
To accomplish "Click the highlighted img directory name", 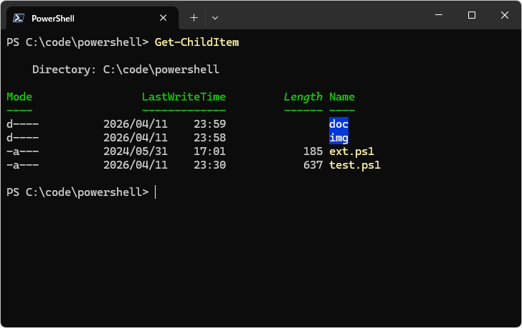I will click(338, 138).
